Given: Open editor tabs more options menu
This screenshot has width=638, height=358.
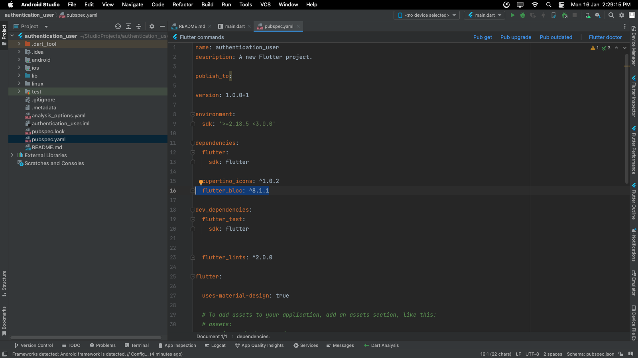Looking at the screenshot, I should click(625, 26).
